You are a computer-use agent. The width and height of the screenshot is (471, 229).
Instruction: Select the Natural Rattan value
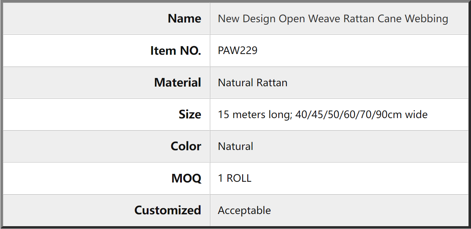click(x=253, y=83)
